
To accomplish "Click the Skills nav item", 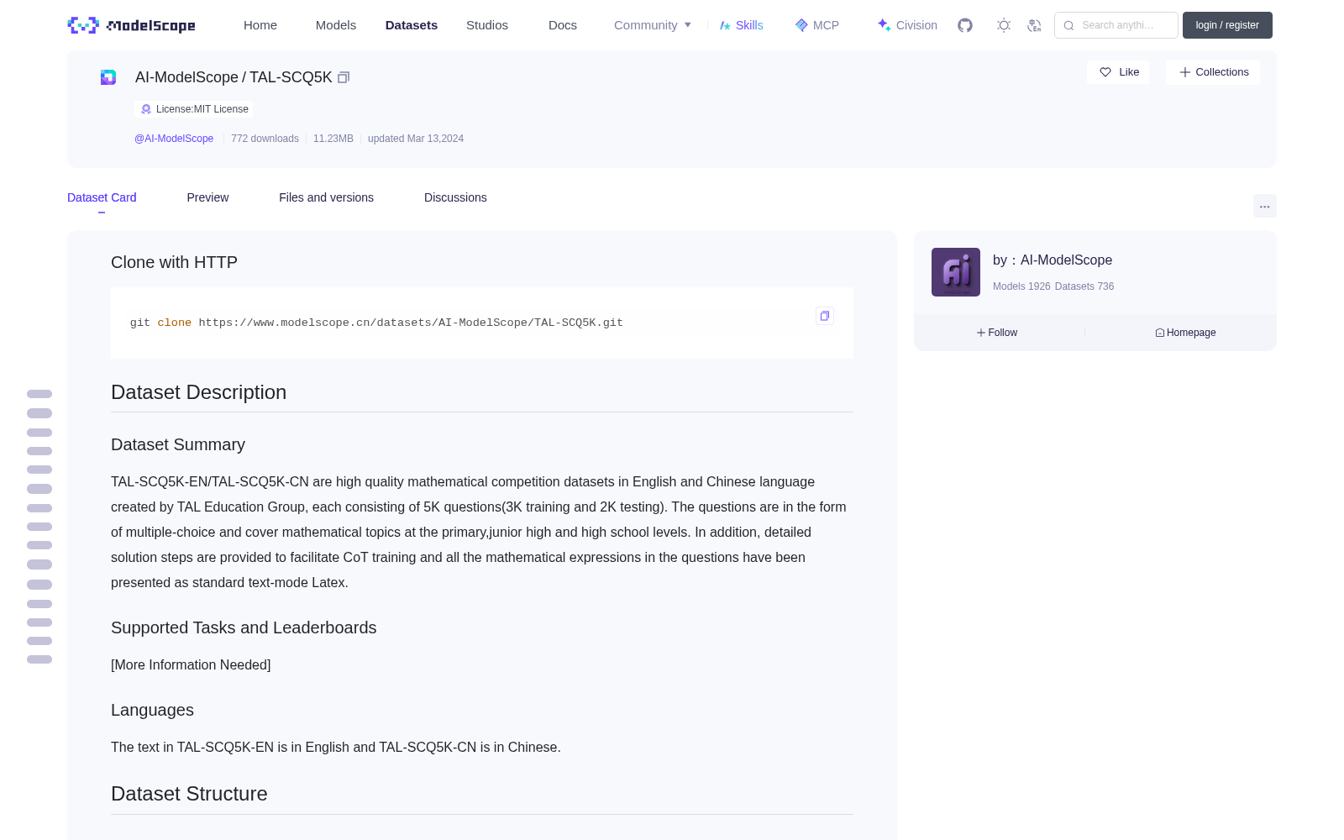I will (741, 25).
